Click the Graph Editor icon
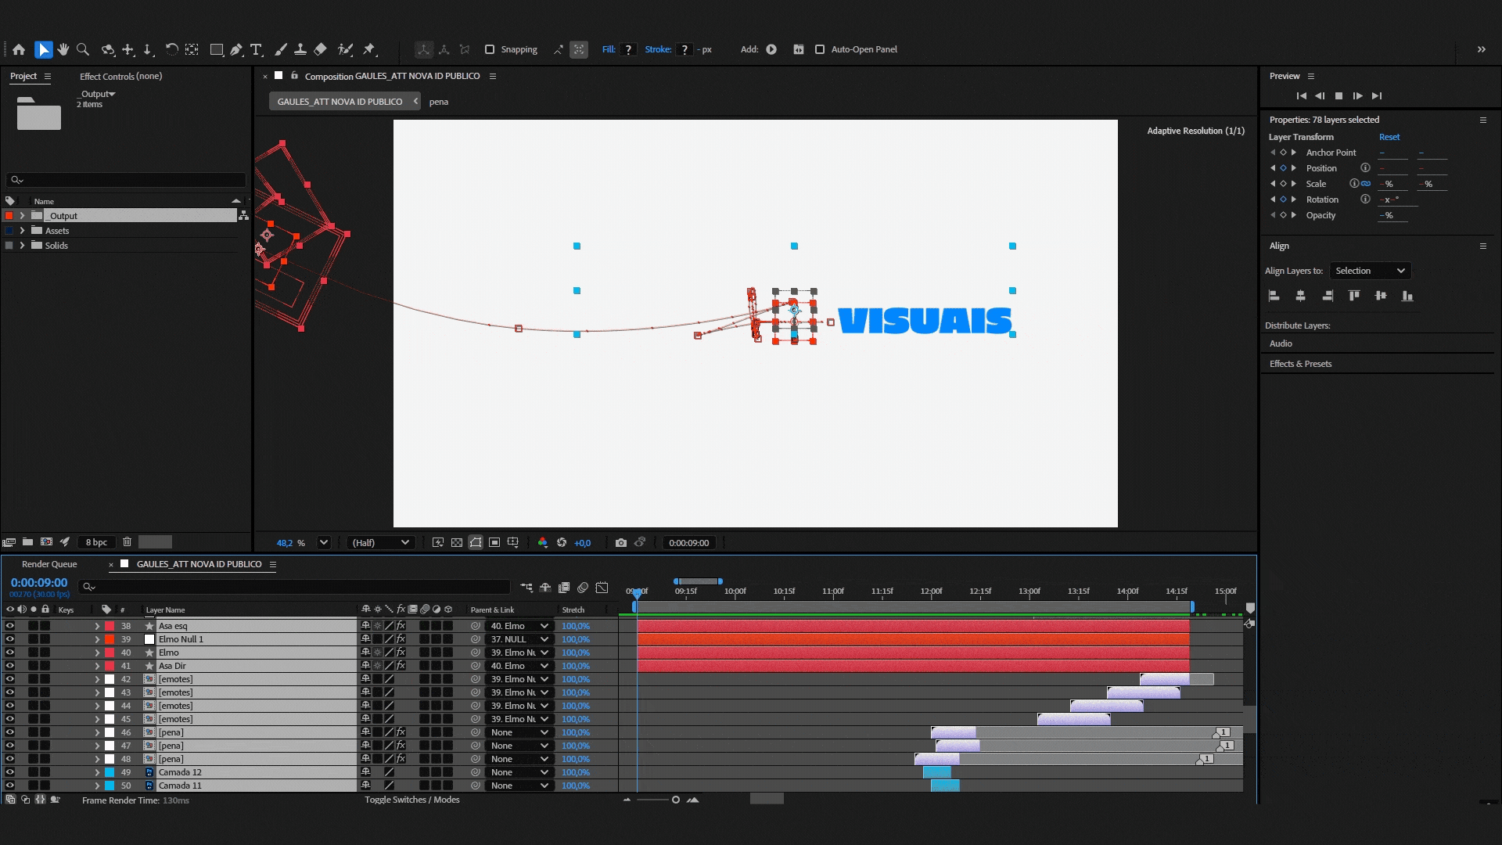Image resolution: width=1502 pixels, height=845 pixels. (602, 588)
